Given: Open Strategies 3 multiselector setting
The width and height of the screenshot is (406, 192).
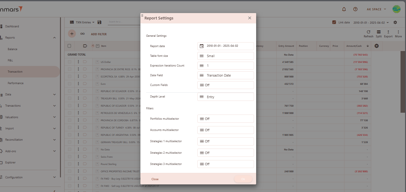Looking at the screenshot, I should [226, 164].
